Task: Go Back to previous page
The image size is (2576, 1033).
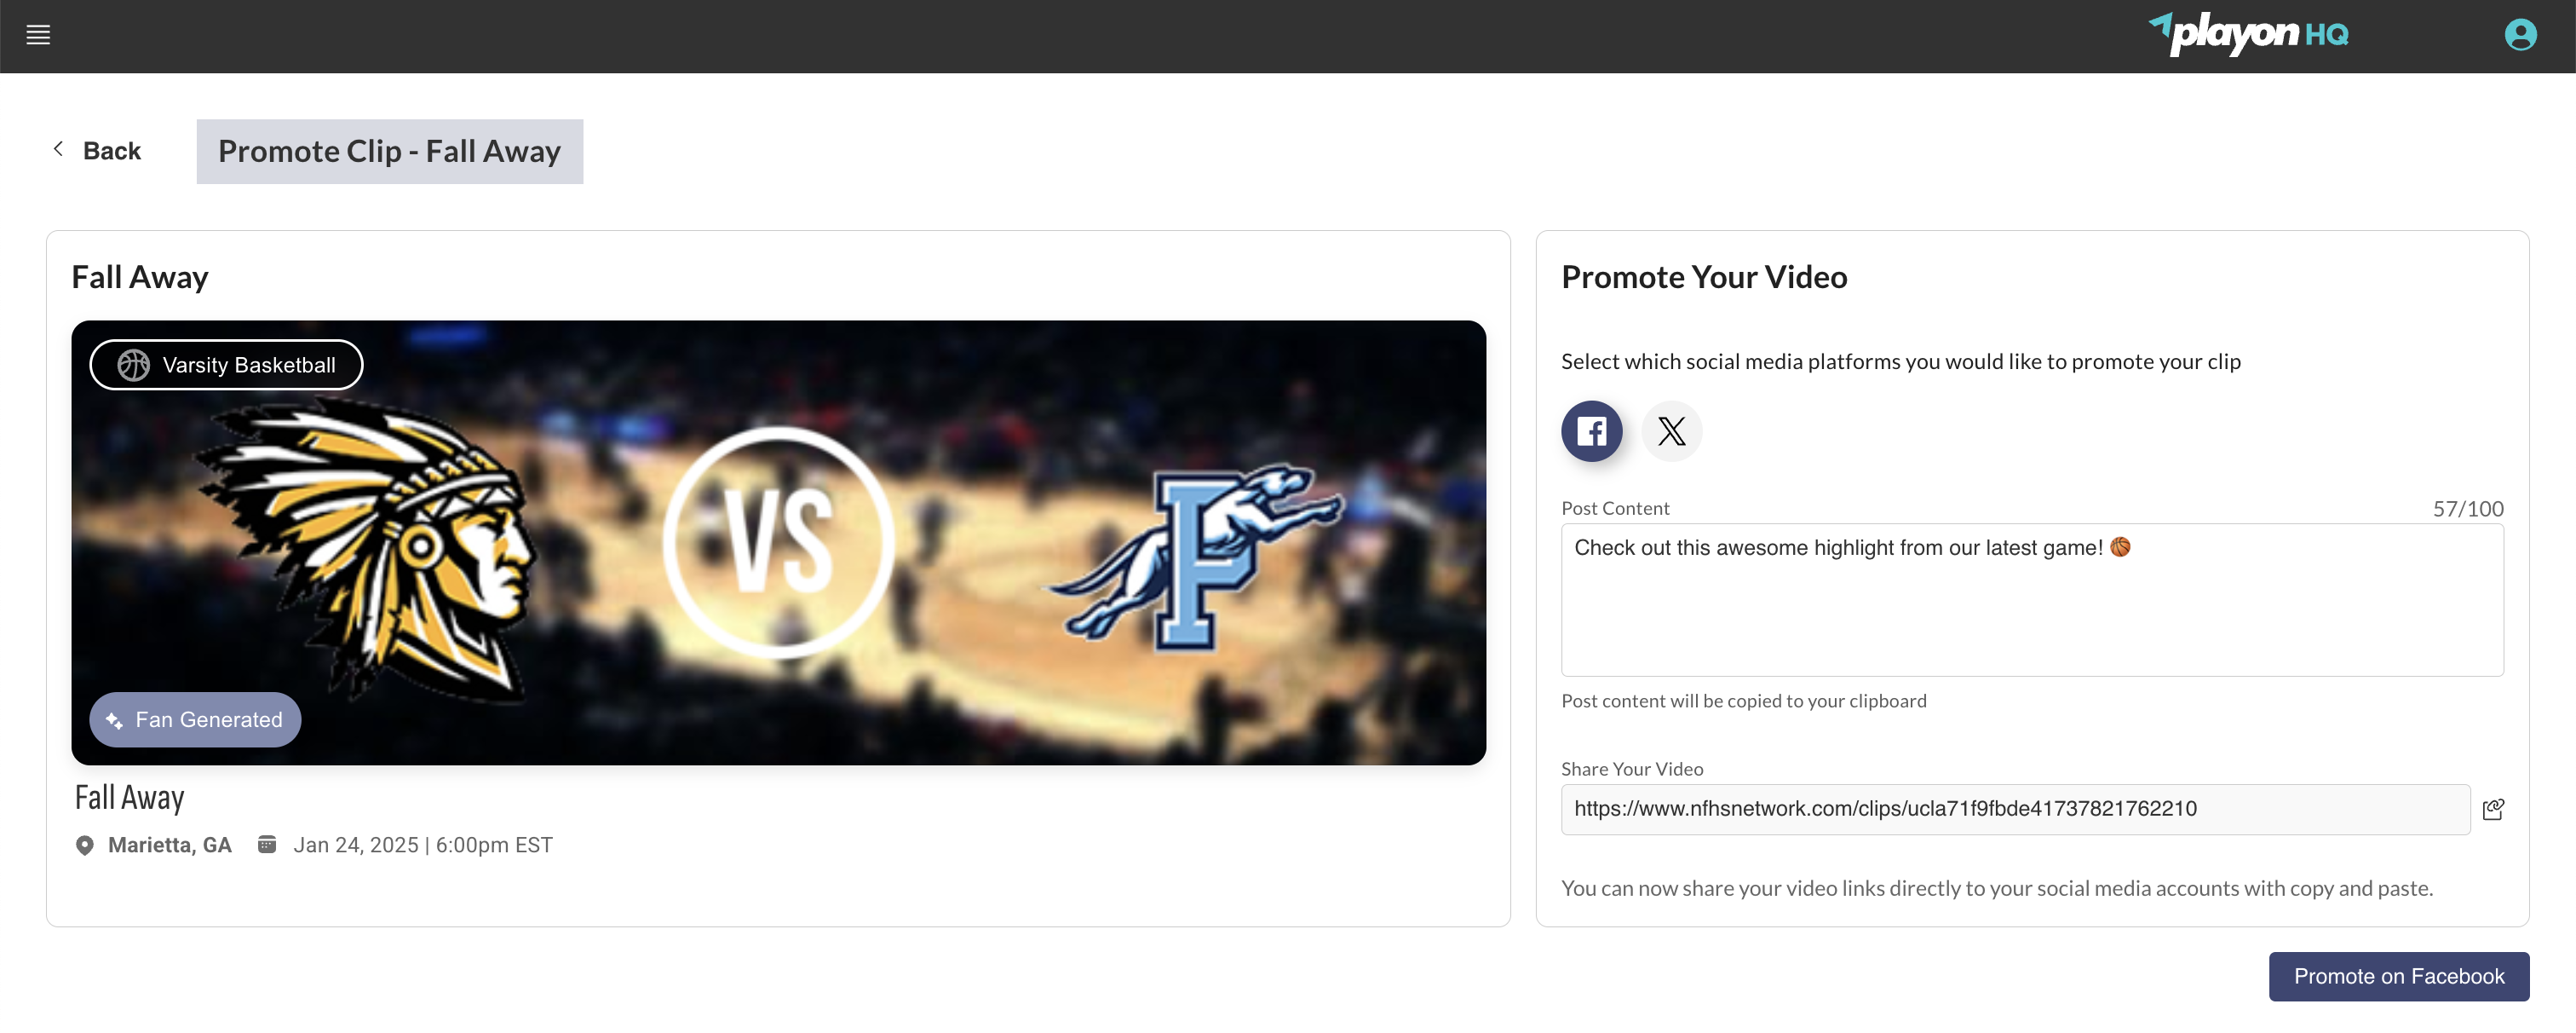Action: [x=97, y=150]
